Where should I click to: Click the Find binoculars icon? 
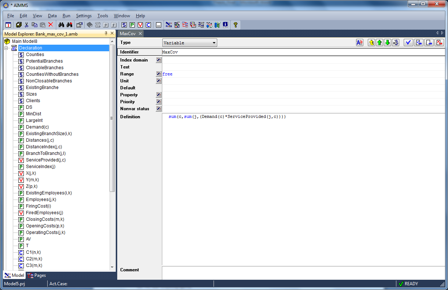coord(61,25)
